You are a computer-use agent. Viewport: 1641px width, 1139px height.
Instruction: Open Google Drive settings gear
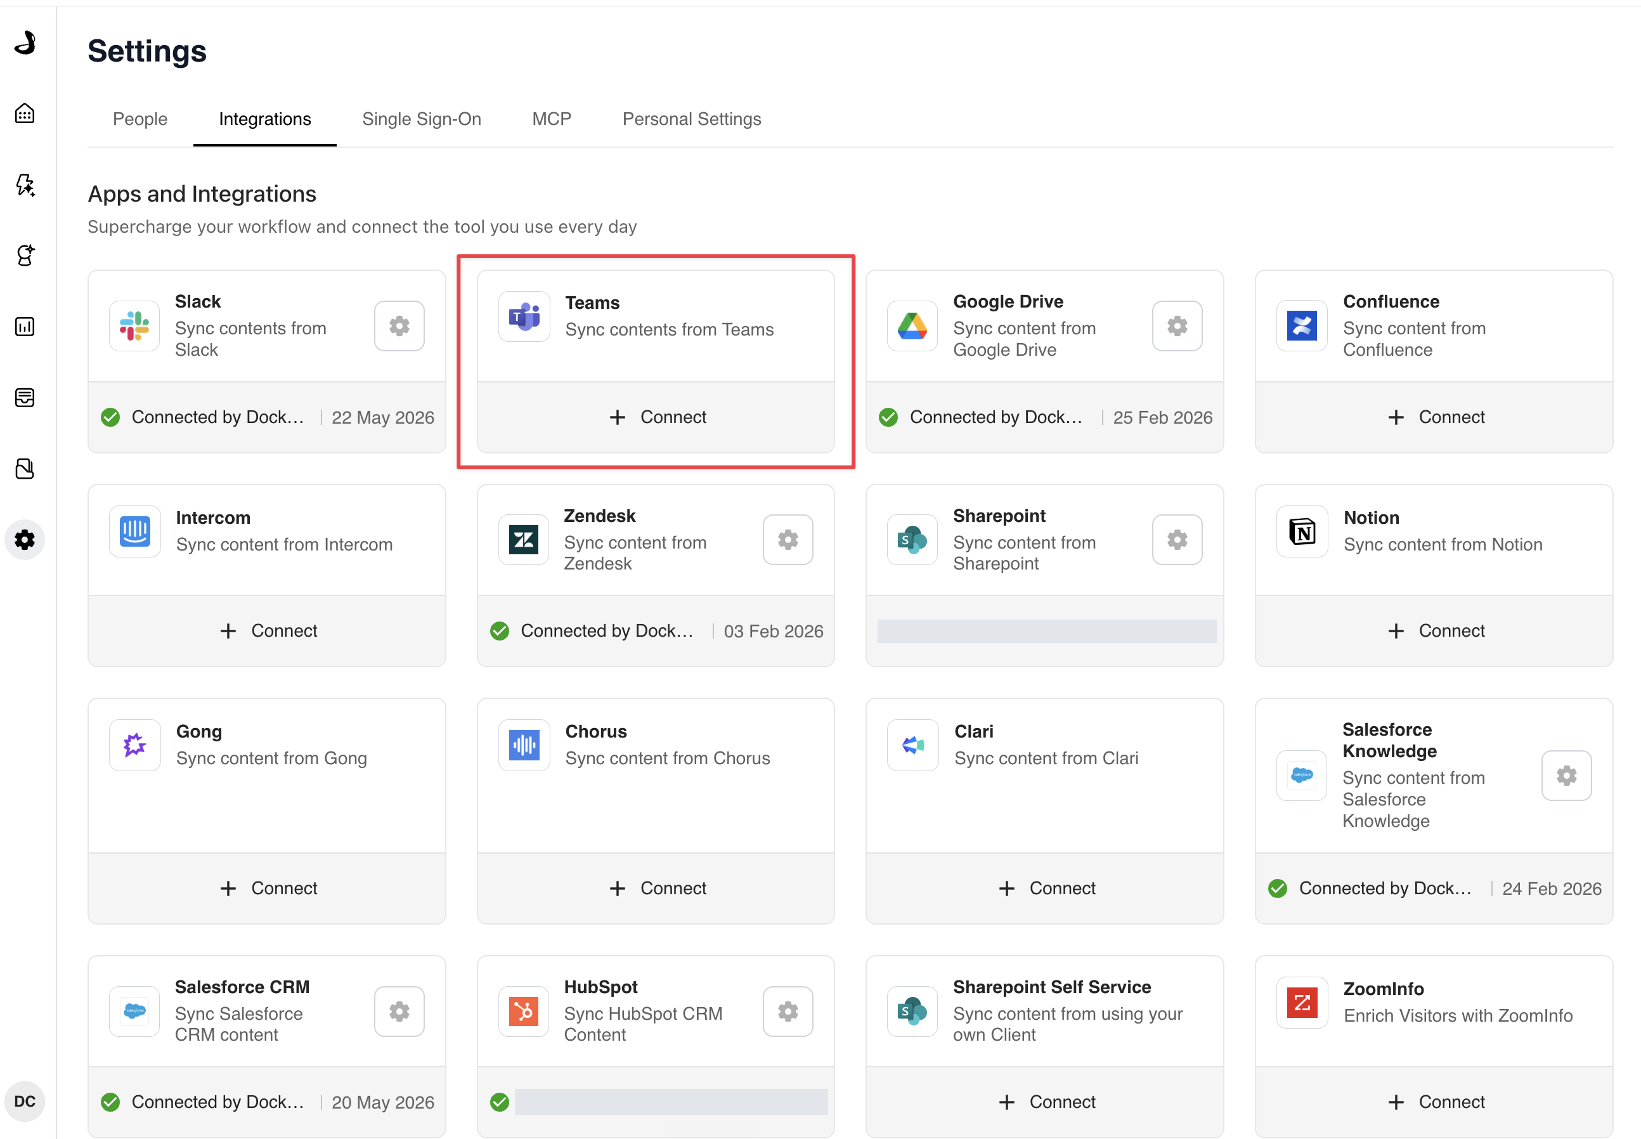pos(1177,326)
